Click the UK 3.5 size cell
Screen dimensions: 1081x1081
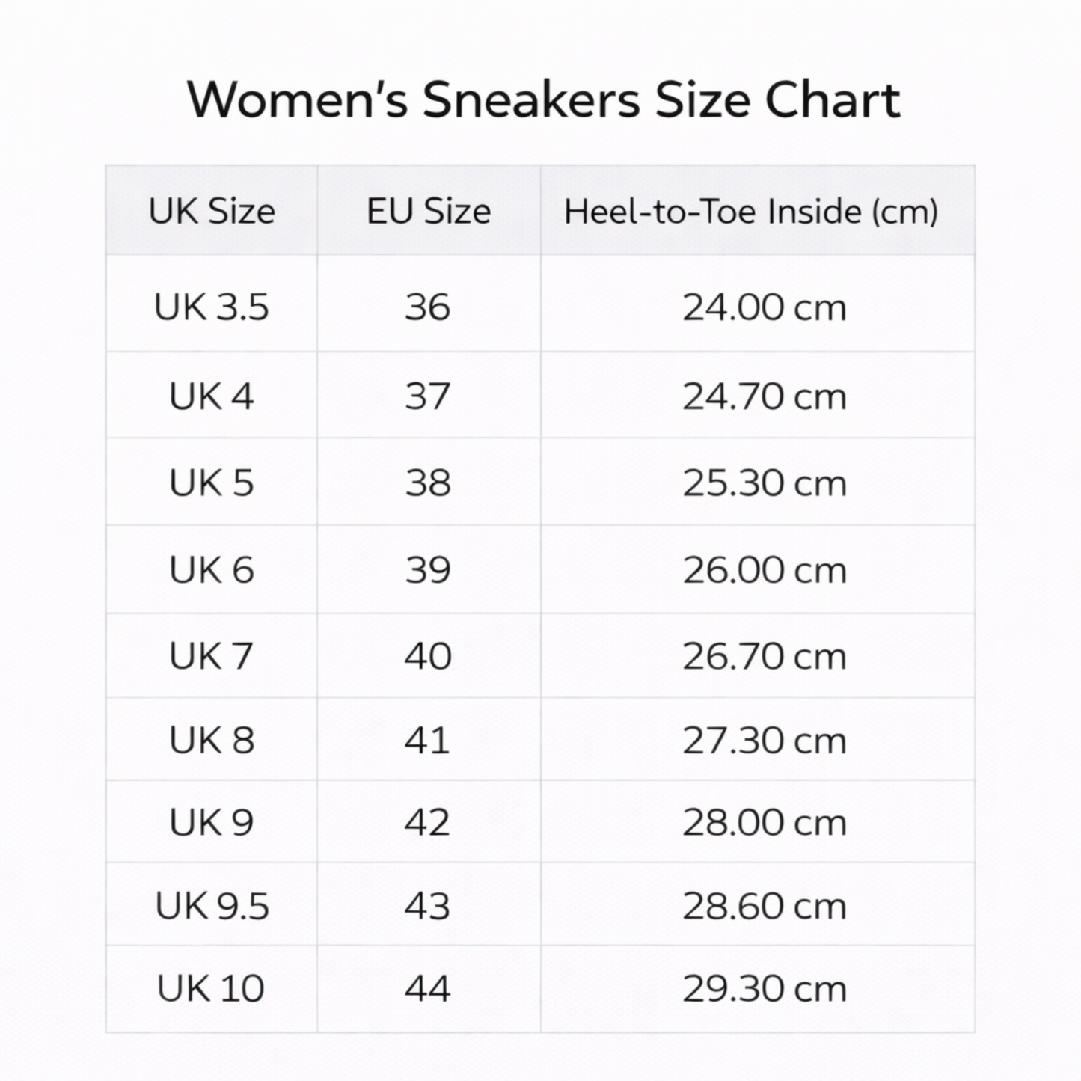(x=211, y=307)
